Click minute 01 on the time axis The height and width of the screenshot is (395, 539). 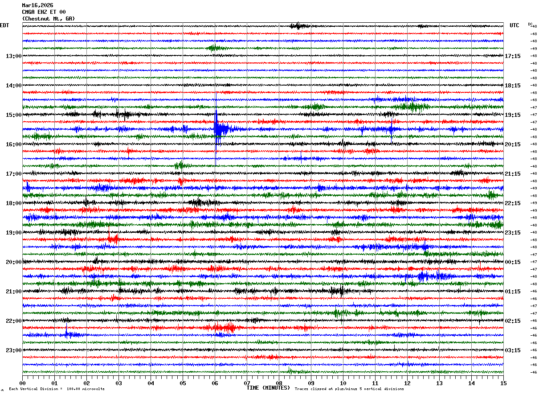click(54, 383)
